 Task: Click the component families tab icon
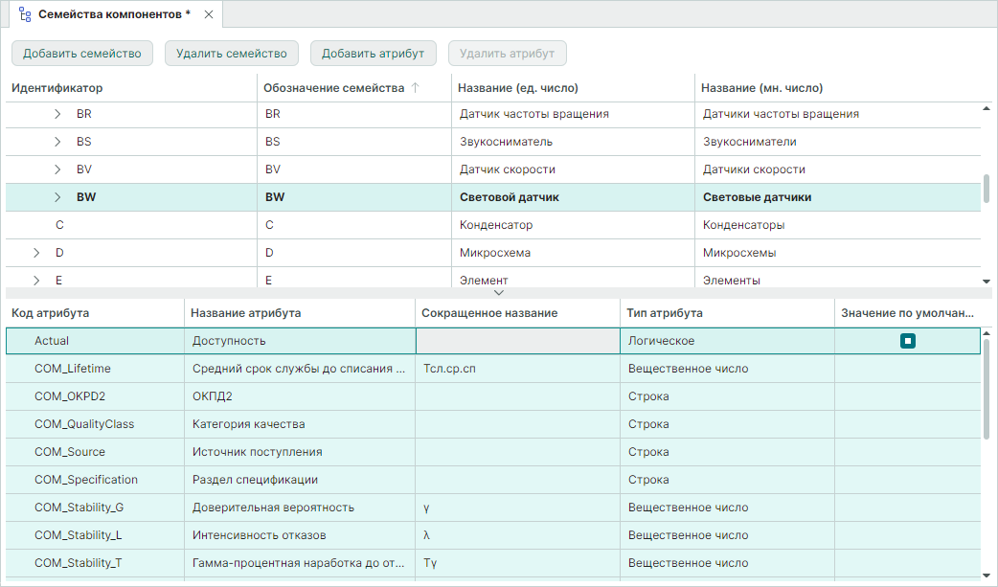pos(25,14)
